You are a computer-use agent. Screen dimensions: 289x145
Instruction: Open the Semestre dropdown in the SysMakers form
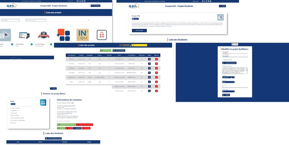pos(228,77)
